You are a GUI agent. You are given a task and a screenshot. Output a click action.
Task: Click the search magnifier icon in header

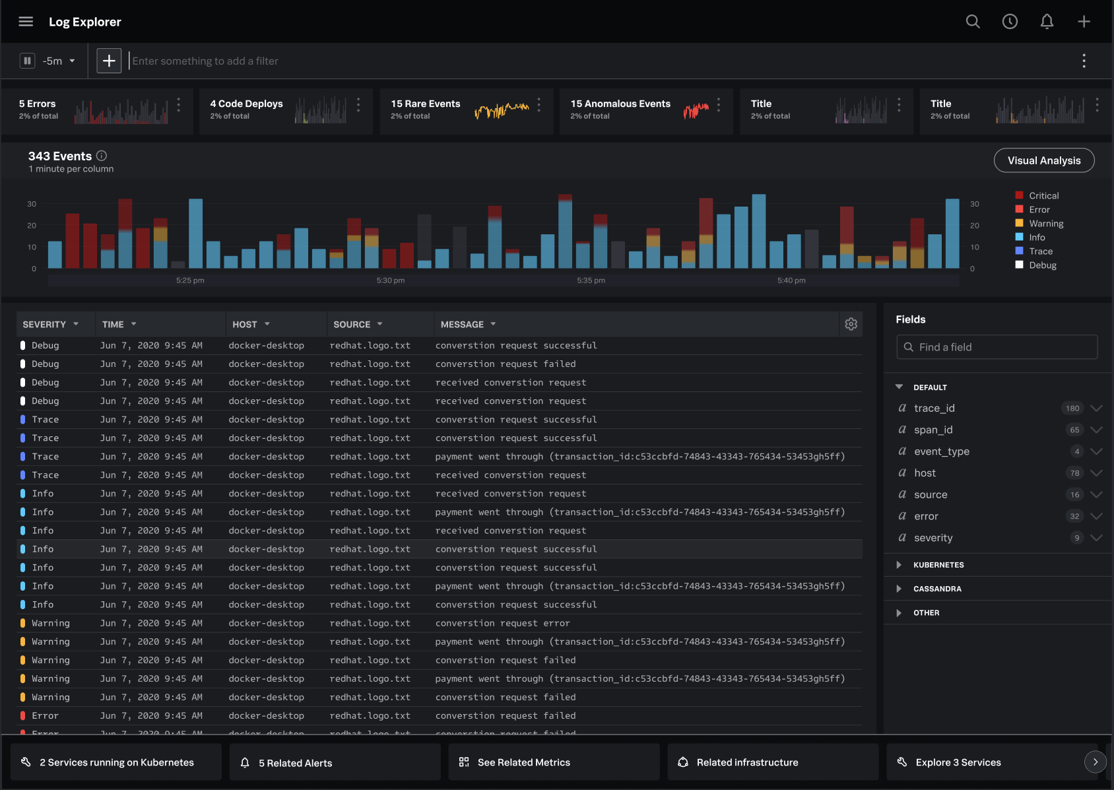click(x=973, y=22)
